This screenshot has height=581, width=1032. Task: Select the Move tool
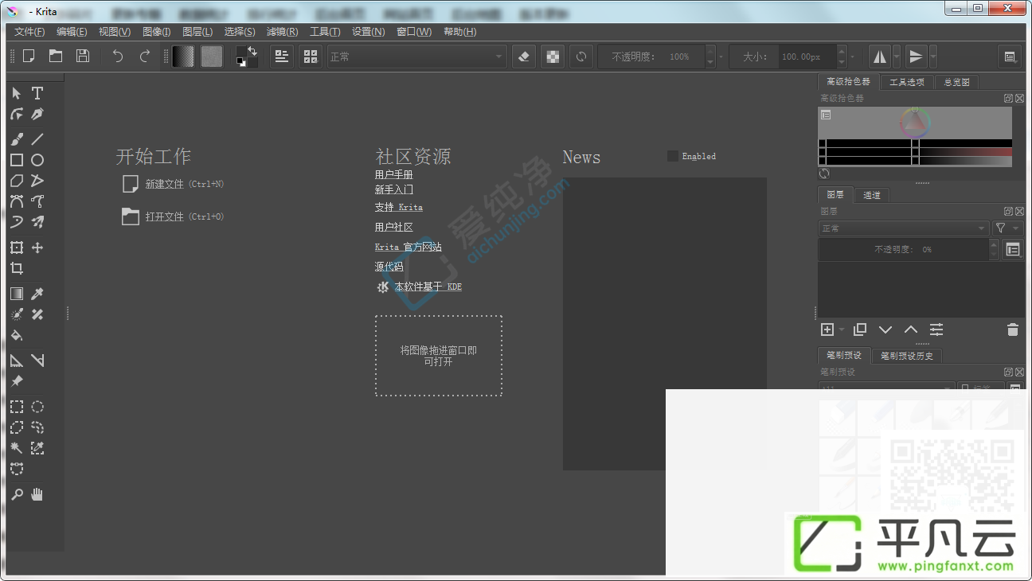click(x=37, y=248)
